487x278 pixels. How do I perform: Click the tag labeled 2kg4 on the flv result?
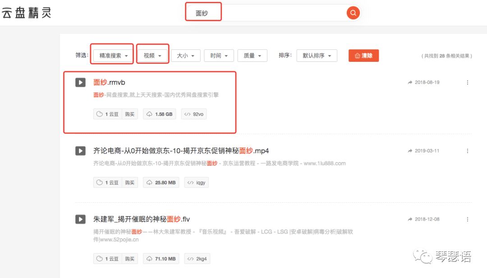[197, 259]
